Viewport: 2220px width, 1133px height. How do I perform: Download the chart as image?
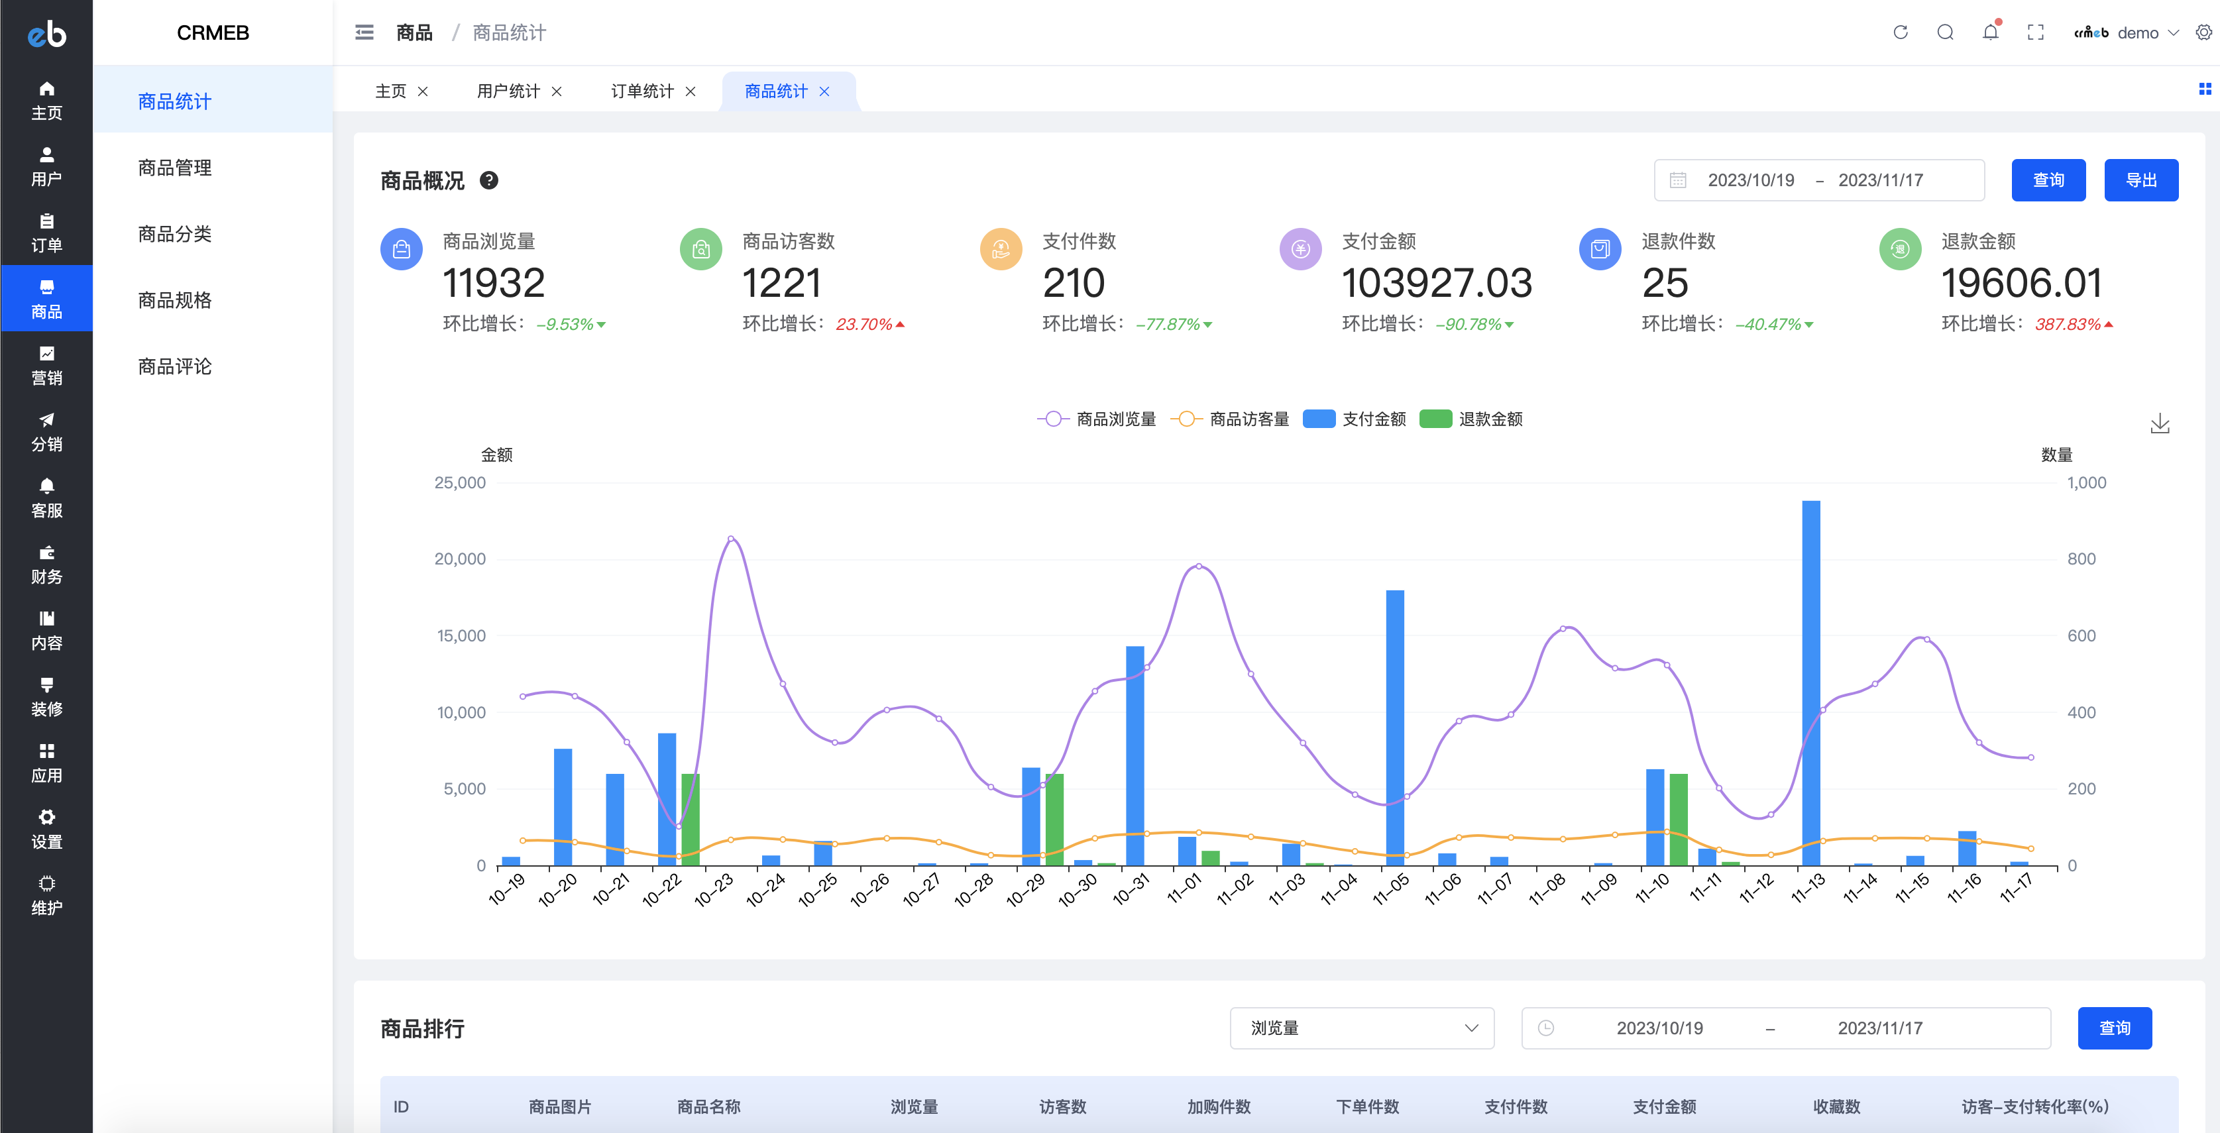point(2160,423)
